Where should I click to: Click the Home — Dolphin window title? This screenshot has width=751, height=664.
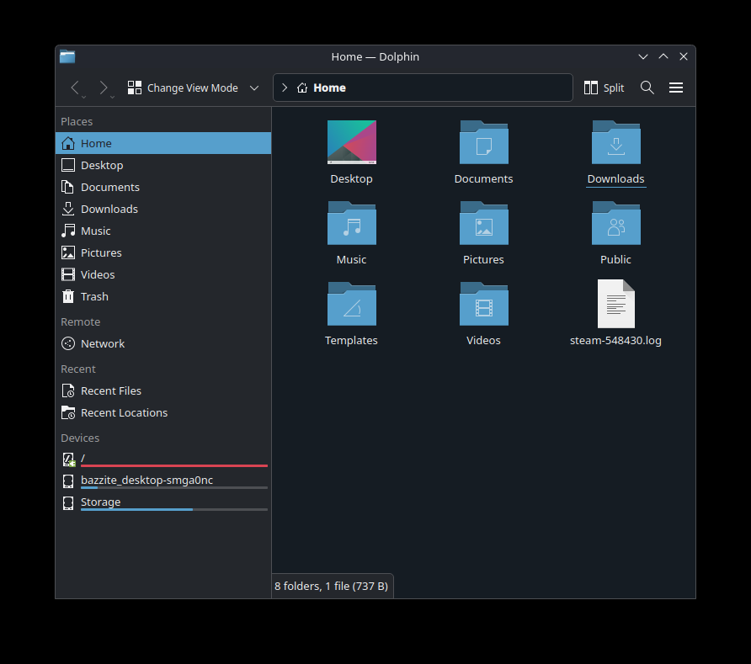(x=375, y=56)
